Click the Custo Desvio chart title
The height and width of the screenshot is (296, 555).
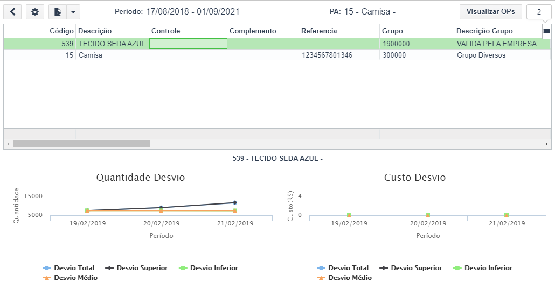[x=415, y=178]
